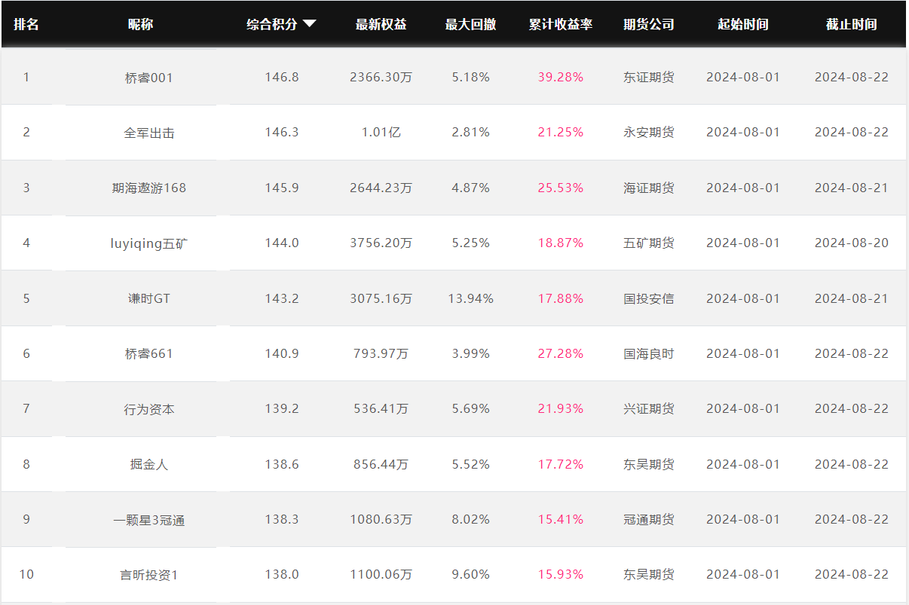Click the 最新权益 column header
The height and width of the screenshot is (605, 909).
[381, 24]
